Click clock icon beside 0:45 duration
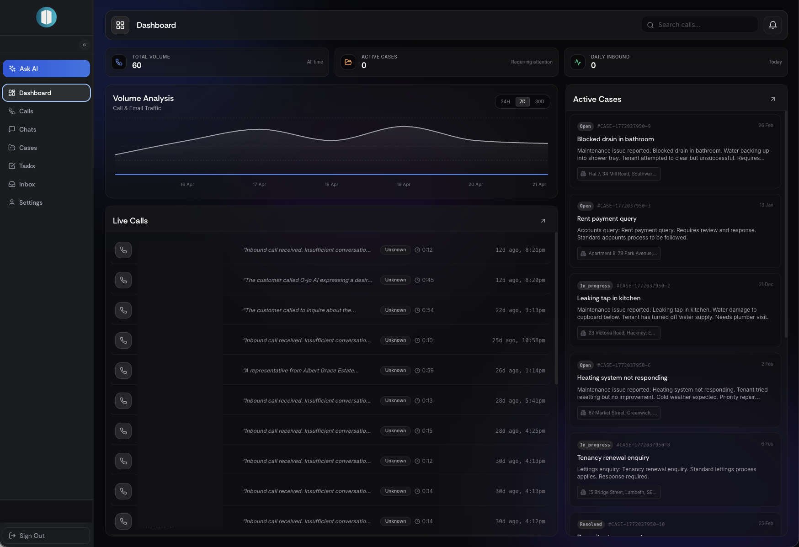Screen dimensions: 799x547 (x=417, y=280)
